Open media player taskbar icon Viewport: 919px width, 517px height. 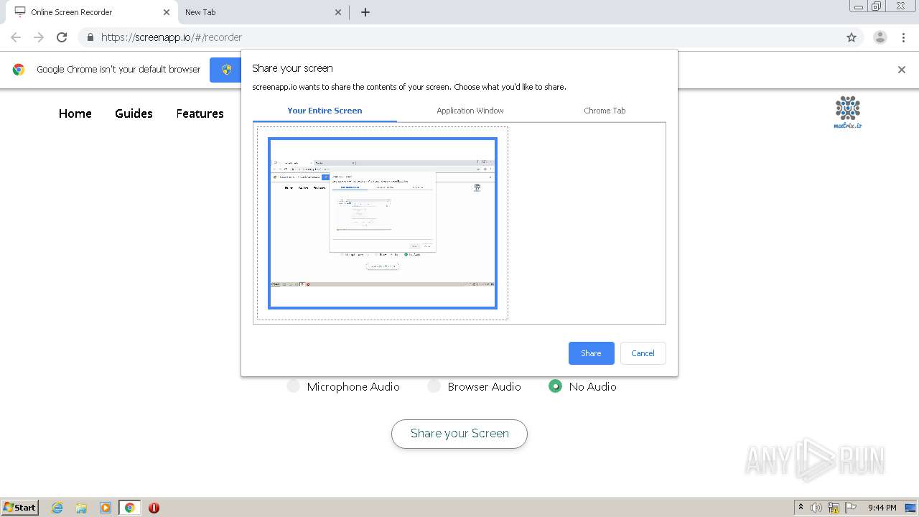106,508
